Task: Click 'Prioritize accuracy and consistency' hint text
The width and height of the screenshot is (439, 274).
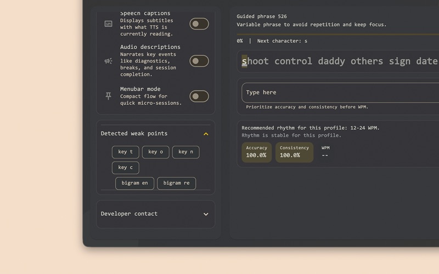Action: click(307, 107)
